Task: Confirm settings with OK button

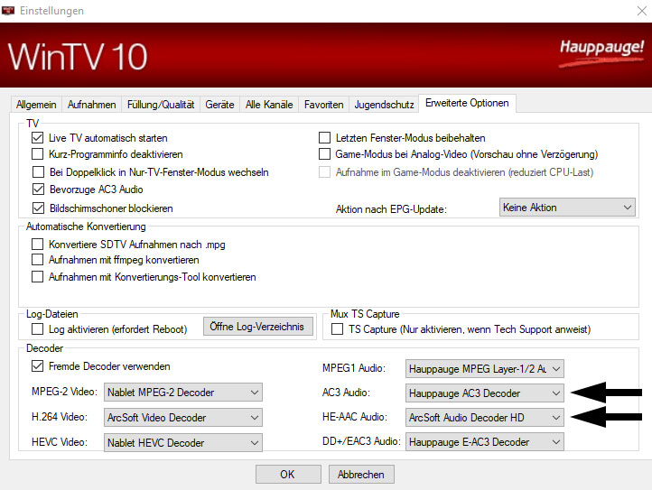Action: [288, 474]
